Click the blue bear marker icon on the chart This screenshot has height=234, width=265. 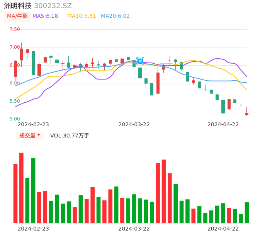(140, 61)
